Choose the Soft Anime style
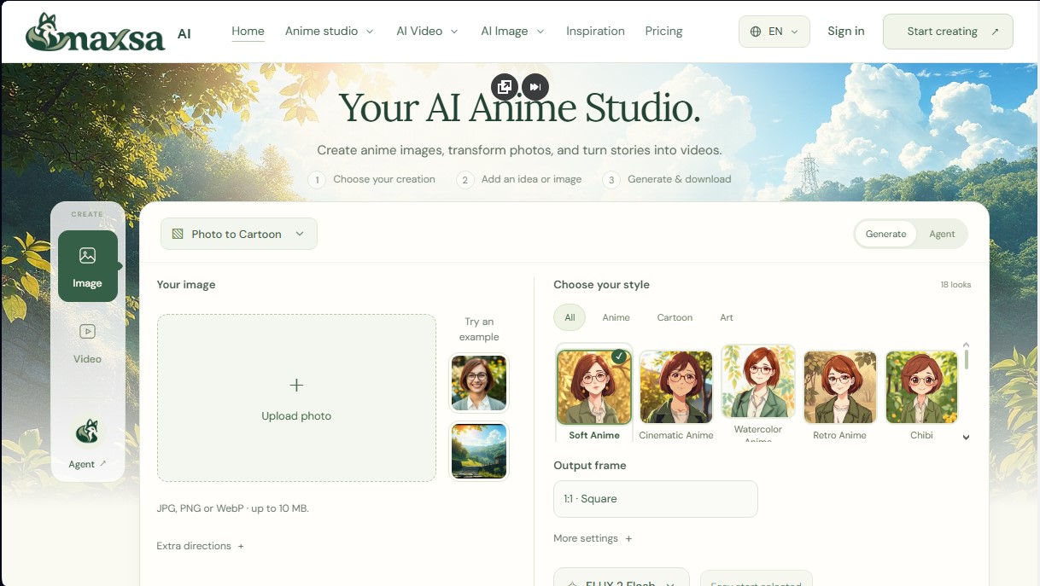The height and width of the screenshot is (586, 1040). click(594, 394)
